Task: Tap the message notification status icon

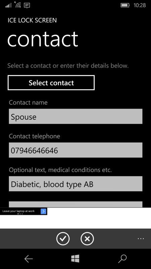Action: (27, 5)
